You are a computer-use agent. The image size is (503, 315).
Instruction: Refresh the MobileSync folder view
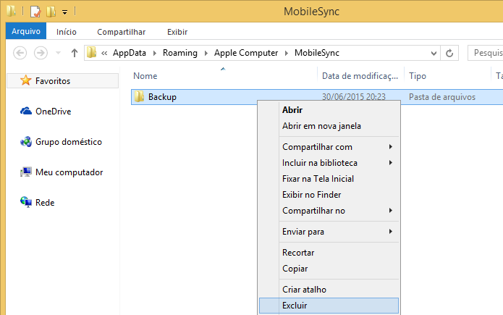coord(449,53)
